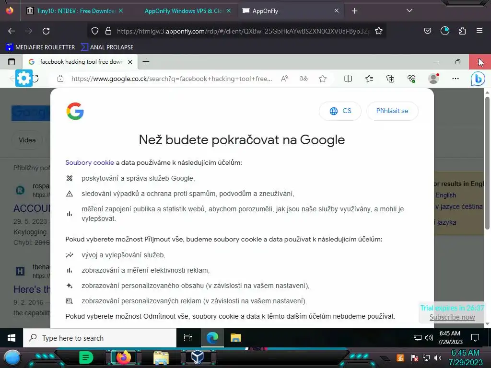The width and height of the screenshot is (491, 368).
Task: Add a new tab in Edge
Action: pos(146,62)
